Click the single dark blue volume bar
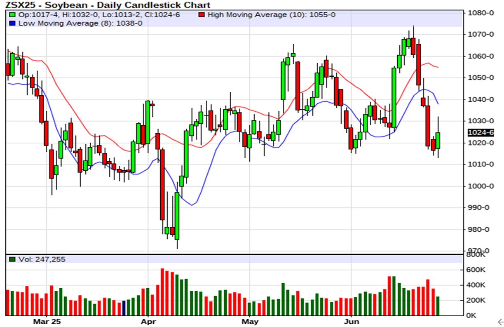This screenshot has width=504, height=327. click(124, 308)
